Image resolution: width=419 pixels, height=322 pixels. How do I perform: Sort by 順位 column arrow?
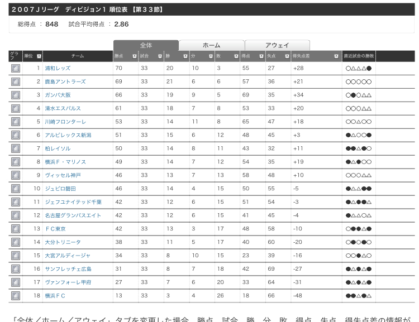[39, 56]
